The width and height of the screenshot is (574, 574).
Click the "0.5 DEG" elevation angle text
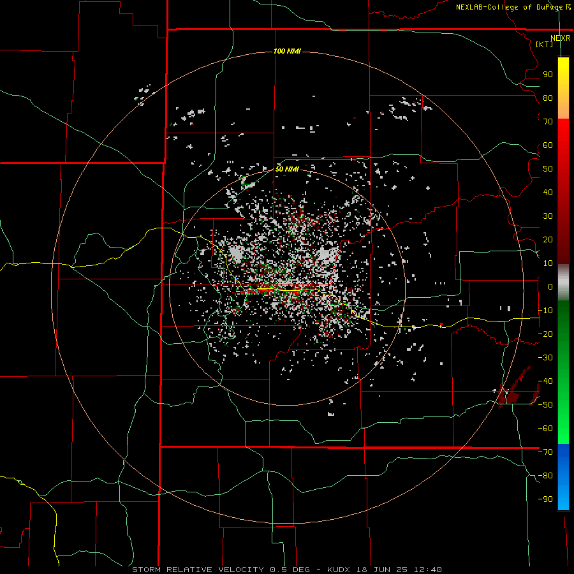(x=290, y=570)
